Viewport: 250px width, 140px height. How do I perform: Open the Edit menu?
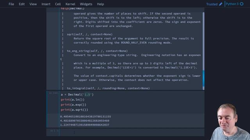click(22, 4)
